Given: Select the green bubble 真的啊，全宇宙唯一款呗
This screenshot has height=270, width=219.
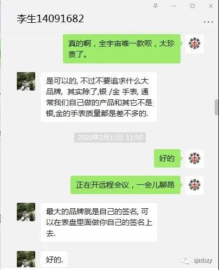Looking at the screenshot, I should click(122, 49).
